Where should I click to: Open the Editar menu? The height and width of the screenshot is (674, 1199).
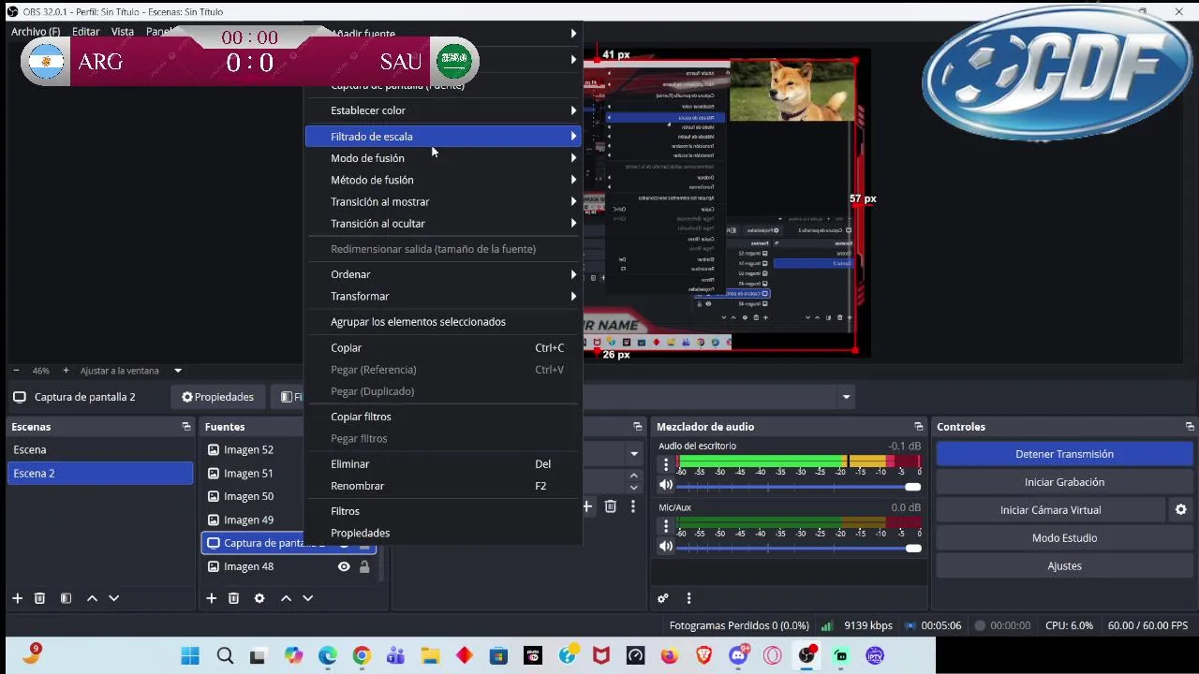coord(86,32)
